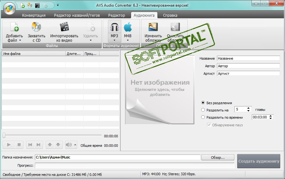Select Разделить по времени radio option
The width and height of the screenshot is (285, 179).
point(203,117)
